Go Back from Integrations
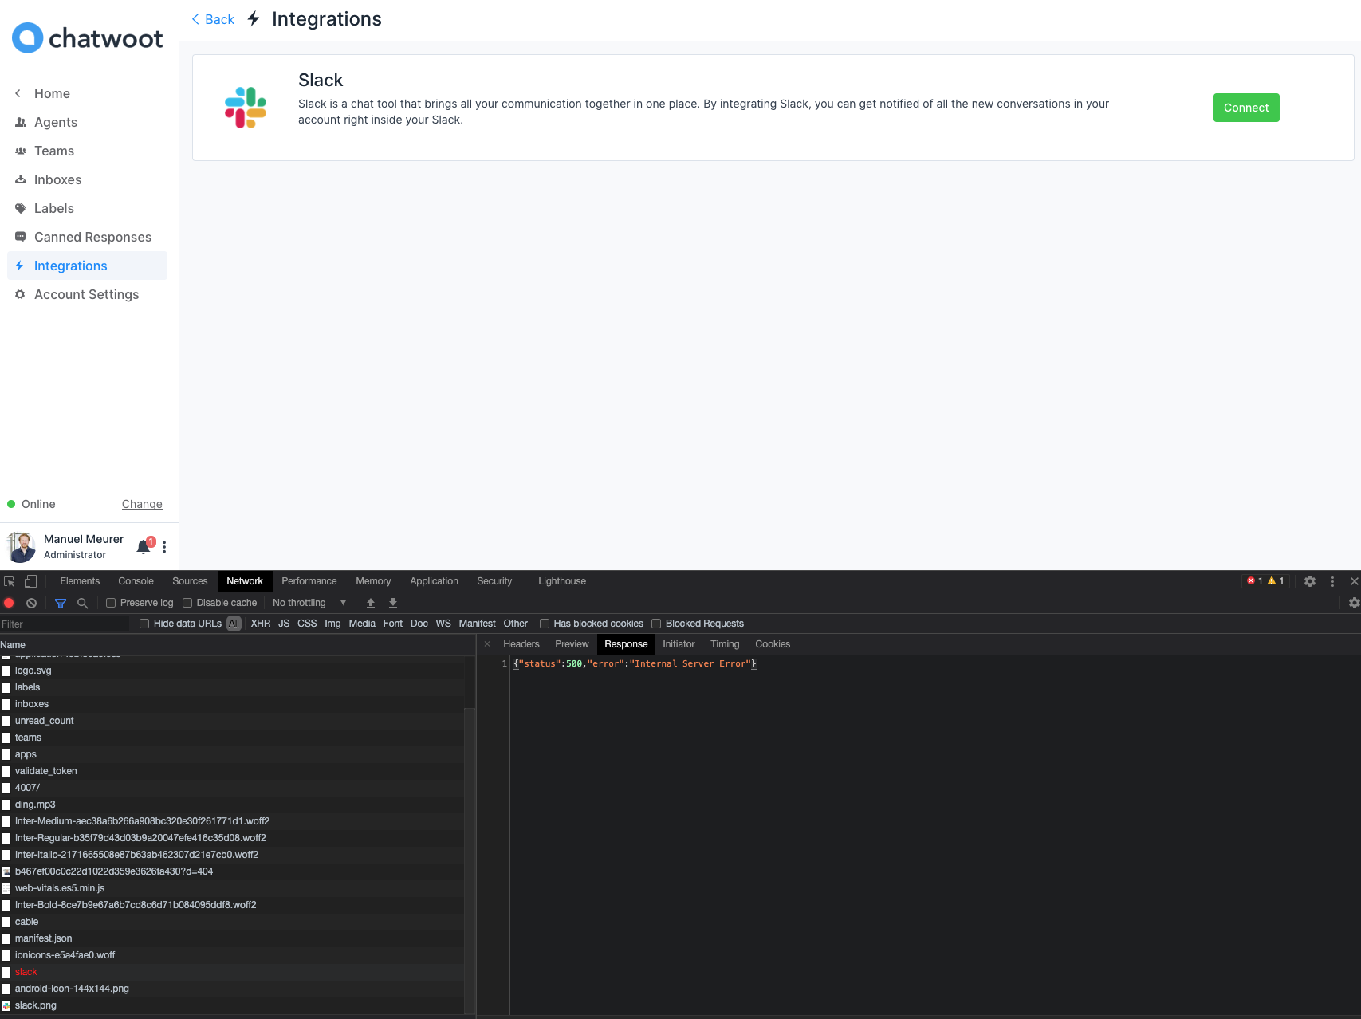1361x1019 pixels. click(x=213, y=19)
